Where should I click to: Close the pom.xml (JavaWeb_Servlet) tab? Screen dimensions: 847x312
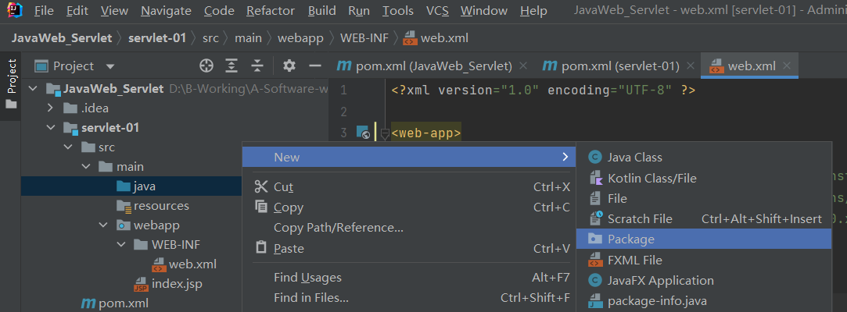[524, 66]
